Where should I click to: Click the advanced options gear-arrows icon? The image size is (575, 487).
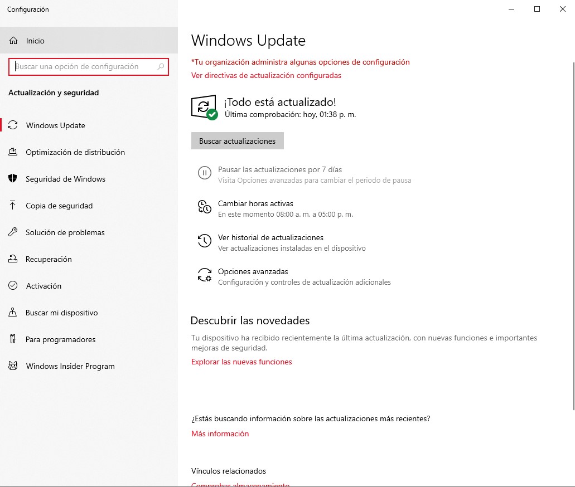[x=205, y=275]
